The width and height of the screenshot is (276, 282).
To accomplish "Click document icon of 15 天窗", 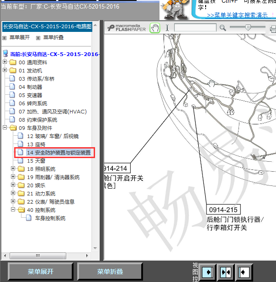I will tap(21, 160).
